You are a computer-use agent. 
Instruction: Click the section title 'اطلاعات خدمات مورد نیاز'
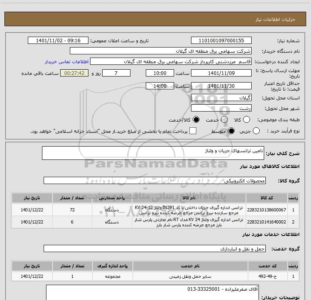pyautogui.click(x=271, y=234)
